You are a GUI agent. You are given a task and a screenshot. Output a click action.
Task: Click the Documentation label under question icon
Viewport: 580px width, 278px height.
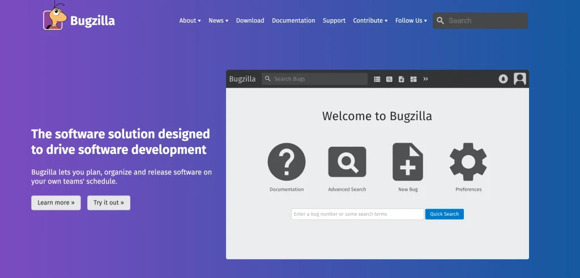coord(287,189)
